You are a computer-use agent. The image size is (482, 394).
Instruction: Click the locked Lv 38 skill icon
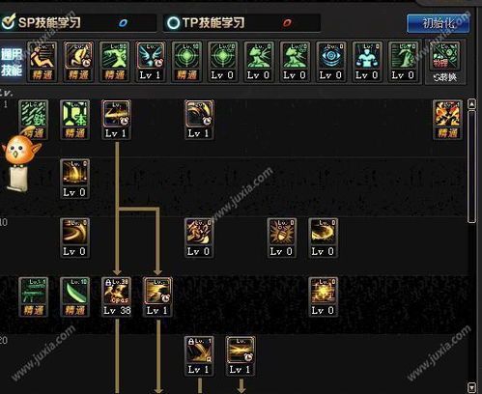point(116,296)
